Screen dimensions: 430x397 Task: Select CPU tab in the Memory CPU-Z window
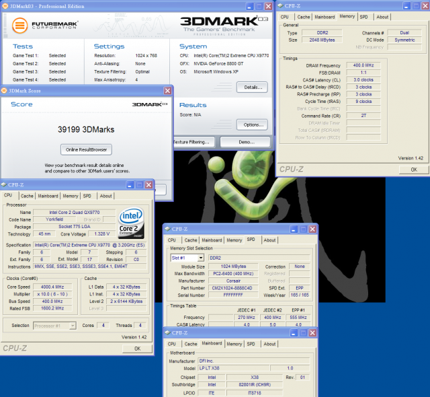tap(284, 17)
